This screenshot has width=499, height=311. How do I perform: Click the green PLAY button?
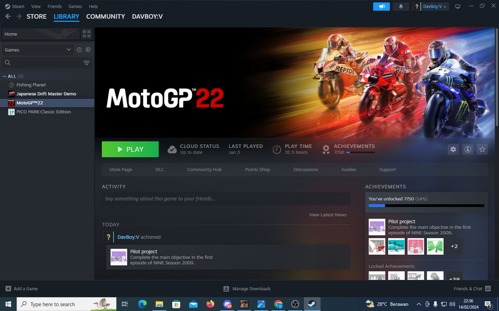(130, 149)
